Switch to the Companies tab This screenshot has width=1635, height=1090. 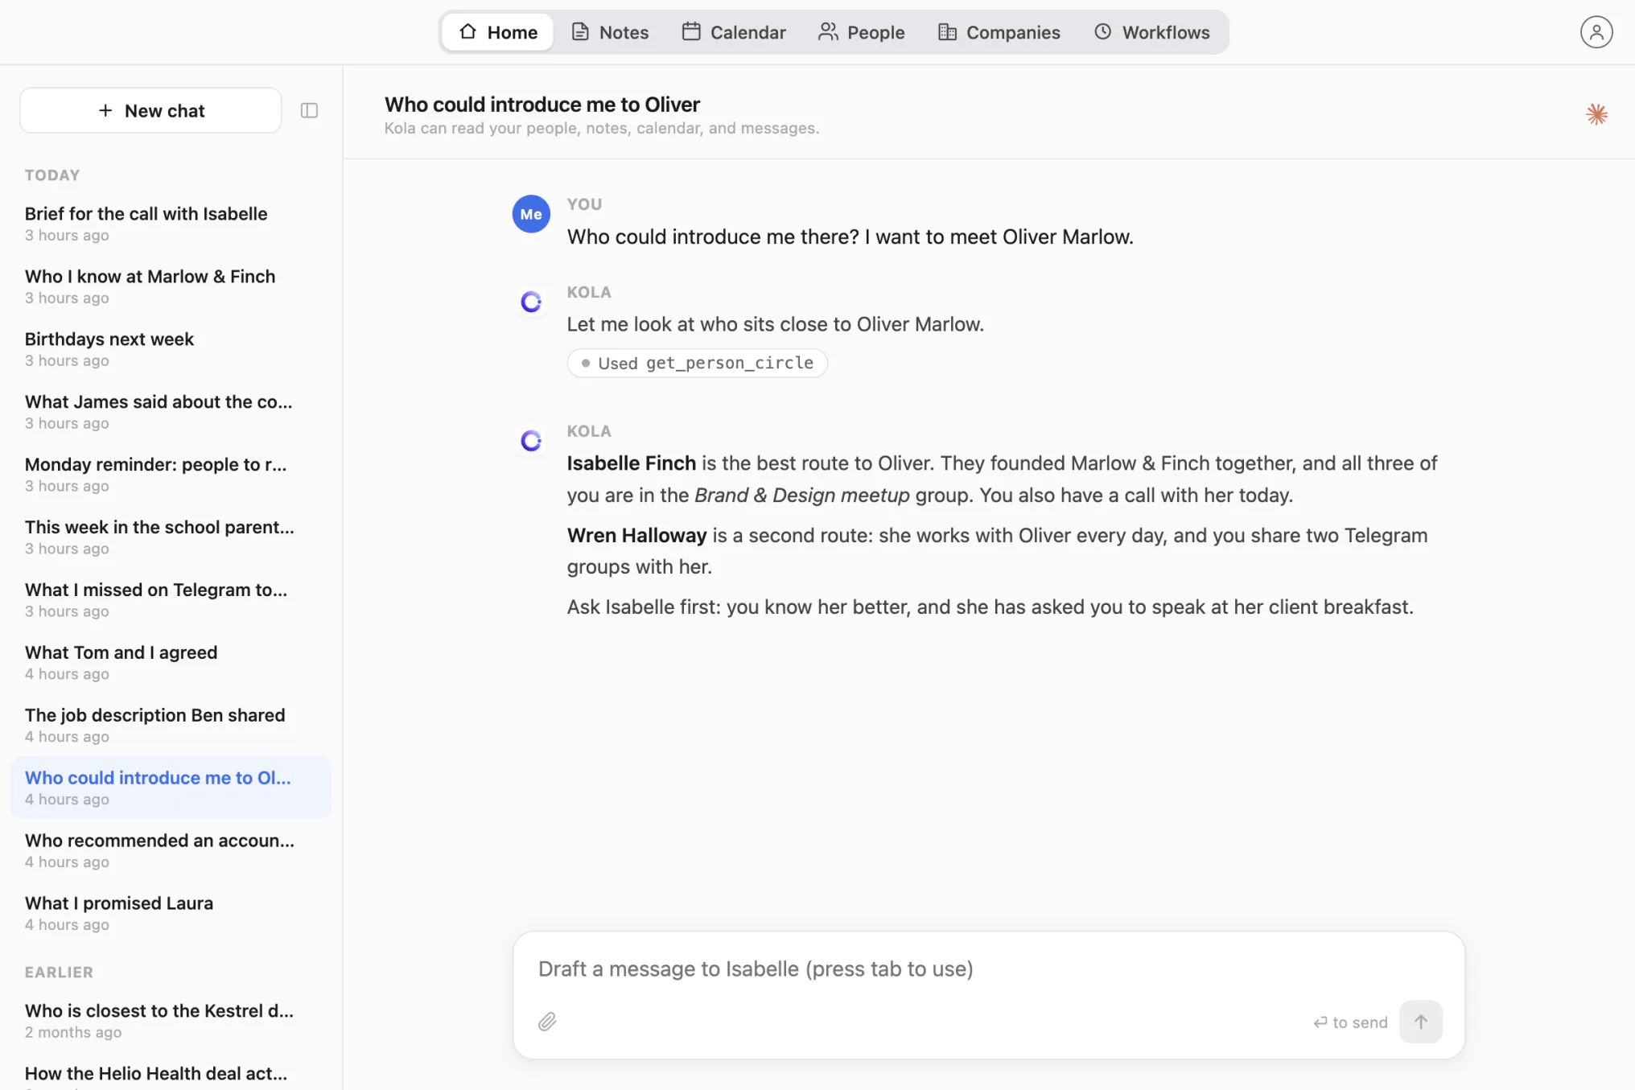coord(999,32)
